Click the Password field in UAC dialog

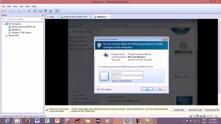(x=127, y=78)
